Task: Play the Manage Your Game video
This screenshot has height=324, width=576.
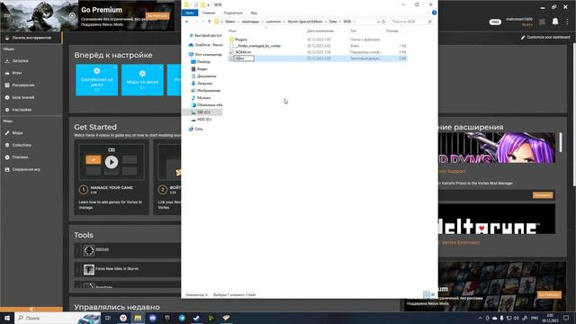Action: [x=112, y=162]
